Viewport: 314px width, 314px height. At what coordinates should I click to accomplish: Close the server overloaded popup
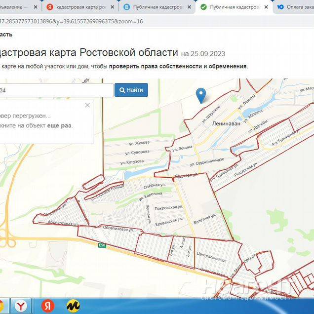(87, 105)
